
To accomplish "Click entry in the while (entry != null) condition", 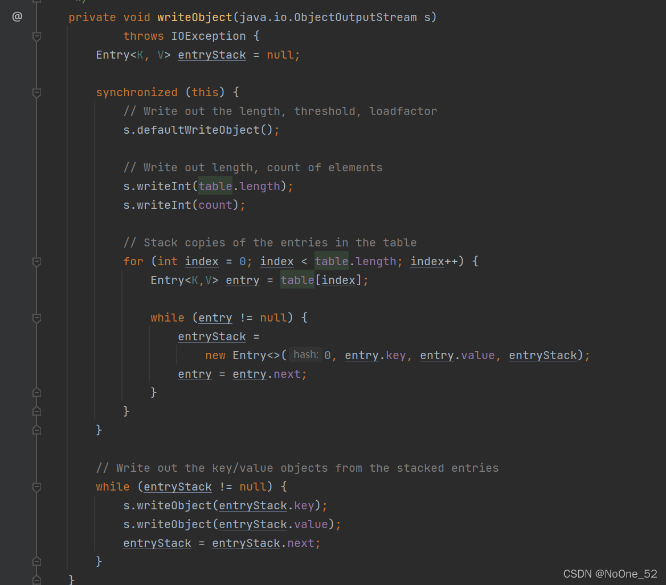I will point(215,318).
